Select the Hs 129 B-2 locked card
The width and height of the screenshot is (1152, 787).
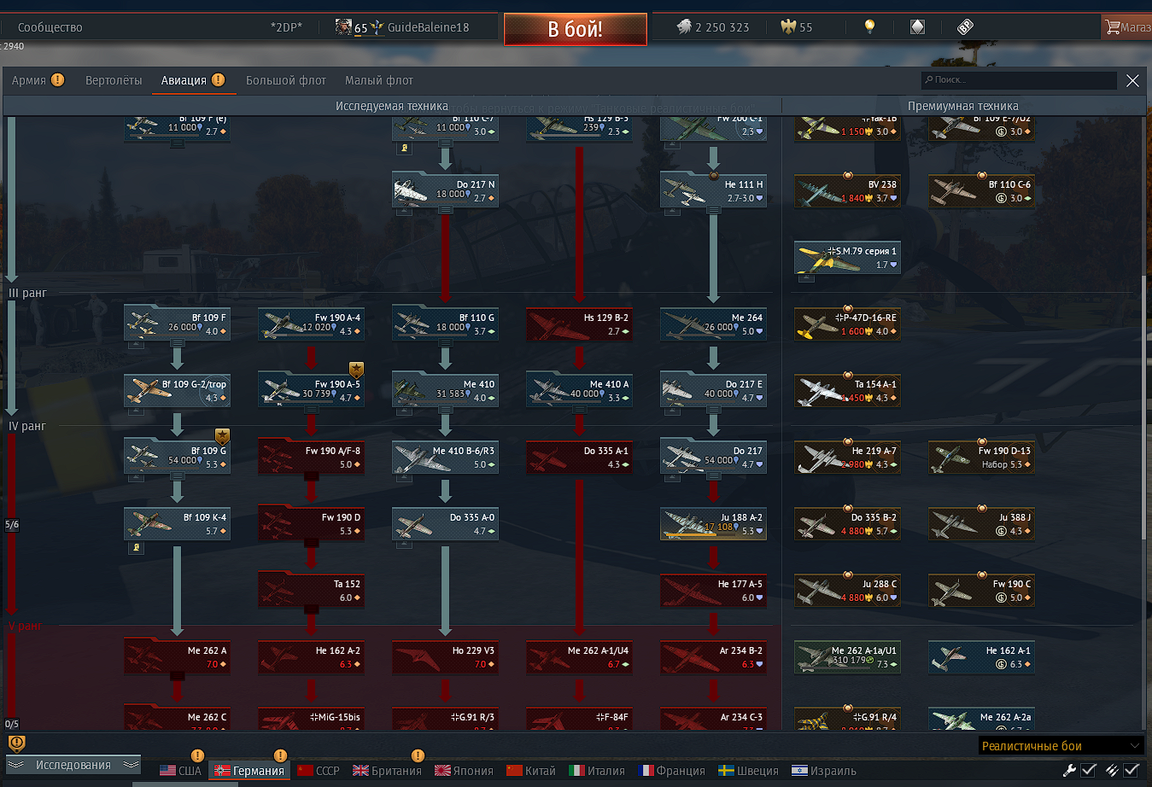580,324
